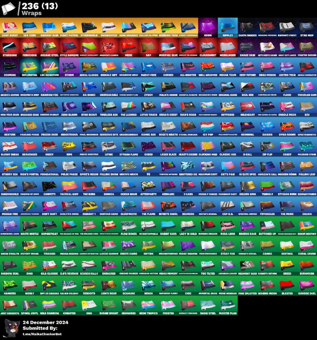The height and width of the screenshot is (340, 317).
Task: Pick the Mecha Team wrap
Action: (x=228, y=67)
